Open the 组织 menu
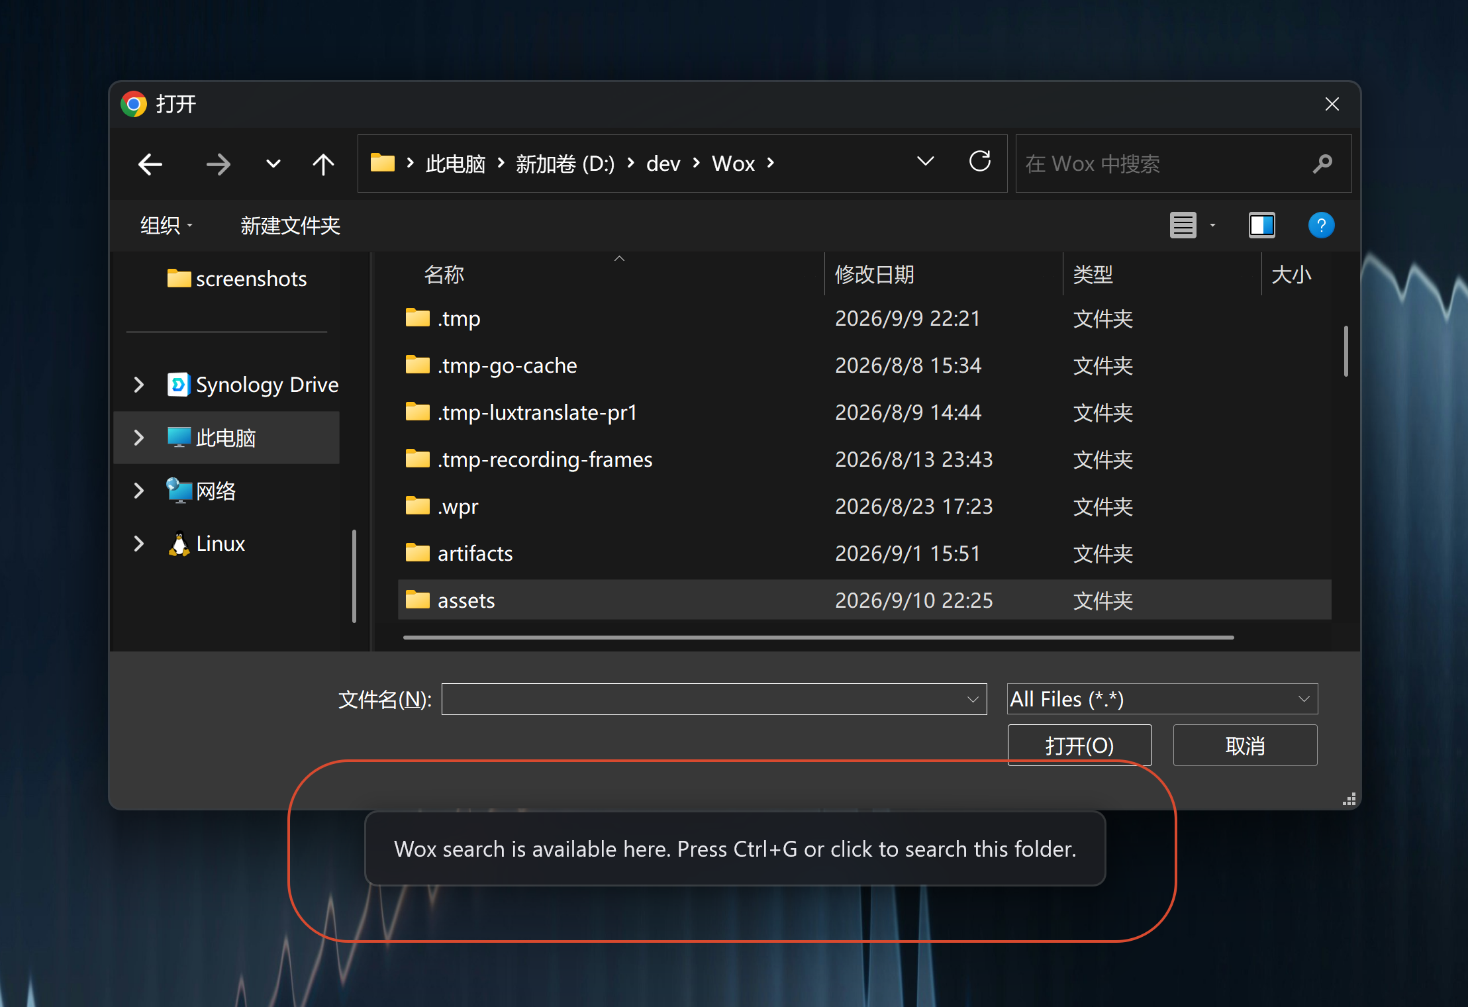Viewport: 1468px width, 1007px height. pos(166,226)
